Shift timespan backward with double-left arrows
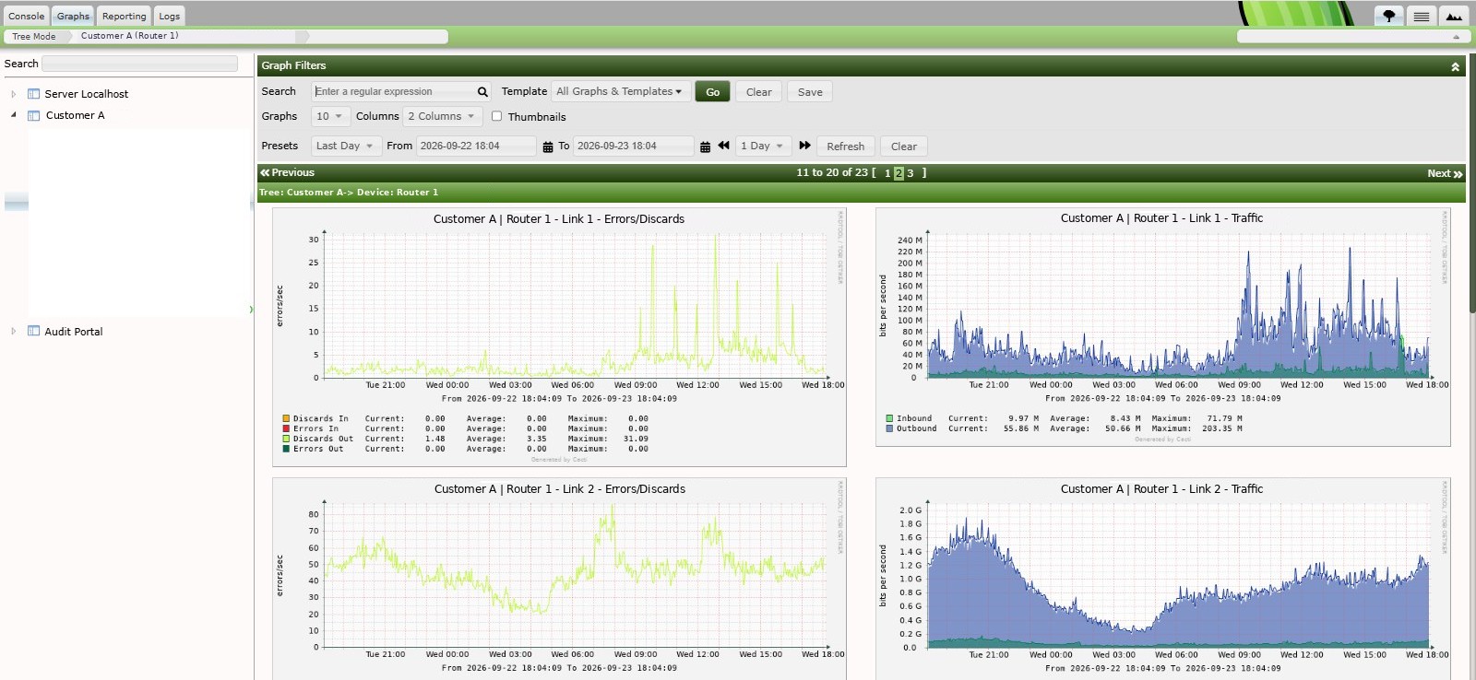 (723, 146)
